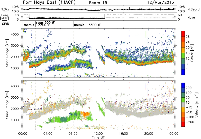
Task: Click the '20:00' time tick label
Action: (x=149, y=134)
